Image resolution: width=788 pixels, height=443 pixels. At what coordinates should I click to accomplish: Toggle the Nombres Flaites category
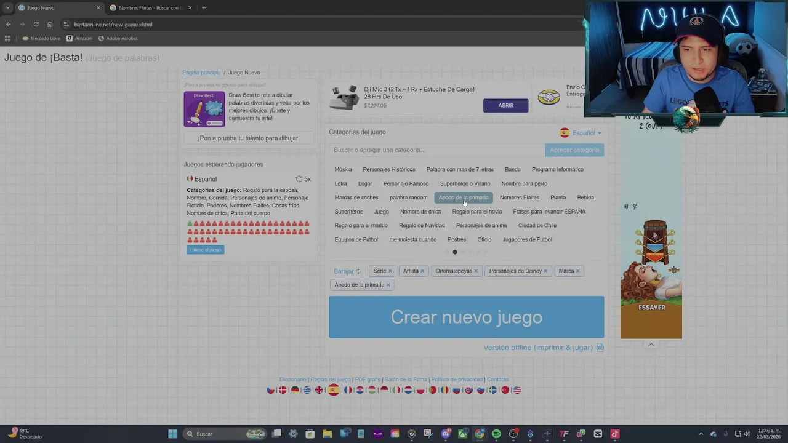(x=520, y=198)
